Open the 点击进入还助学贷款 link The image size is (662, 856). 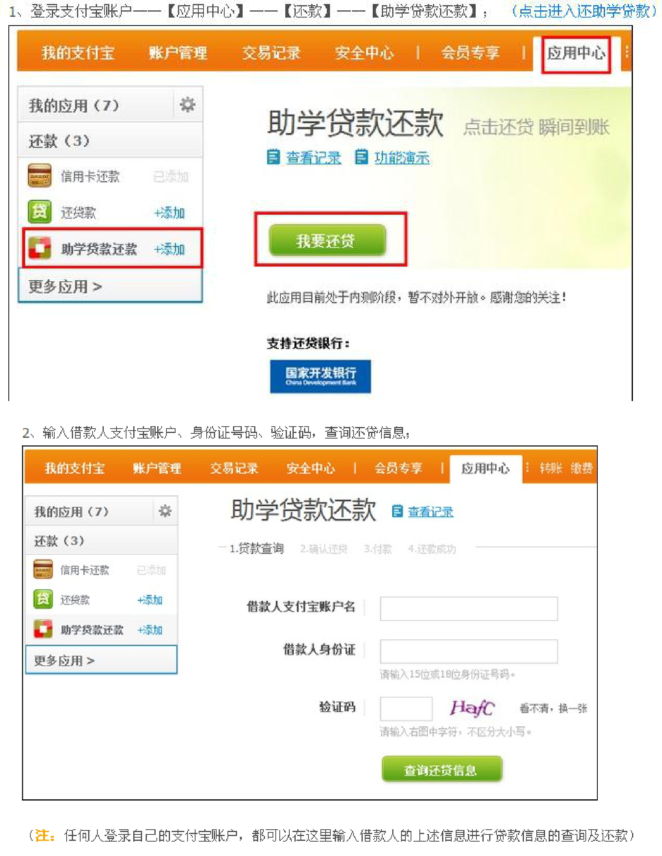(x=583, y=11)
